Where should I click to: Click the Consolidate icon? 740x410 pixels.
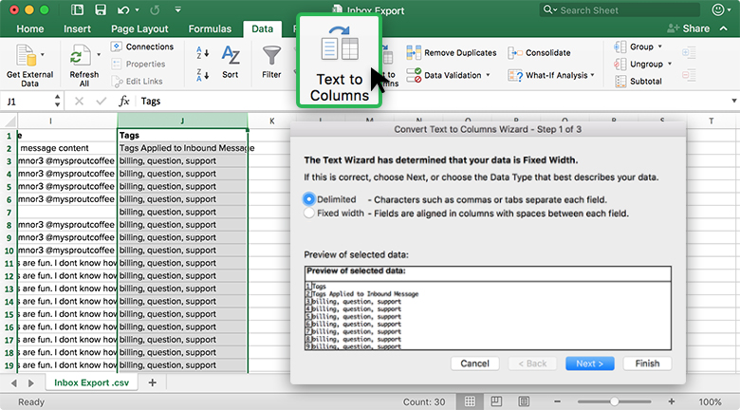tap(515, 52)
